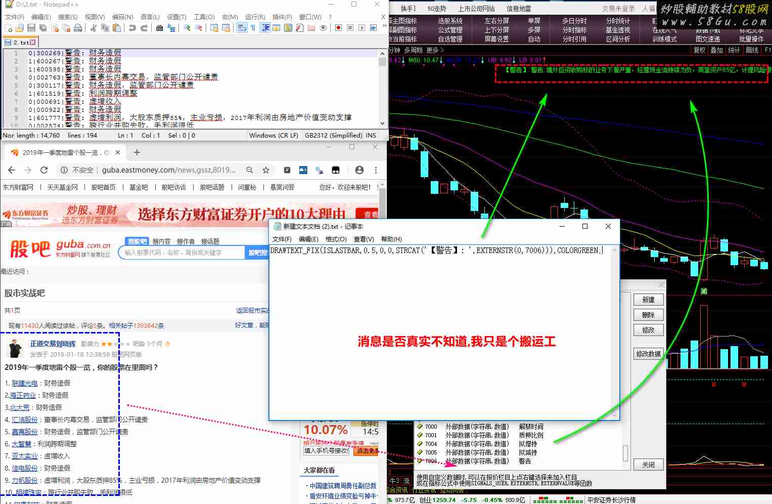
Task: Open the 插件(P) menu in Notepad++
Action: pos(282,17)
